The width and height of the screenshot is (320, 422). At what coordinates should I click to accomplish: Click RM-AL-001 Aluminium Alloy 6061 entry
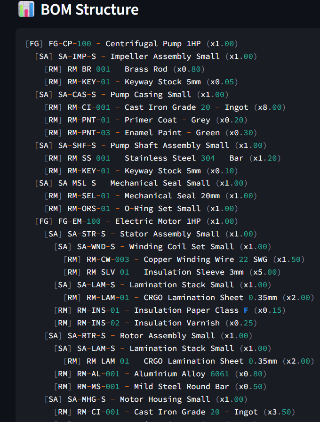(x=160, y=374)
